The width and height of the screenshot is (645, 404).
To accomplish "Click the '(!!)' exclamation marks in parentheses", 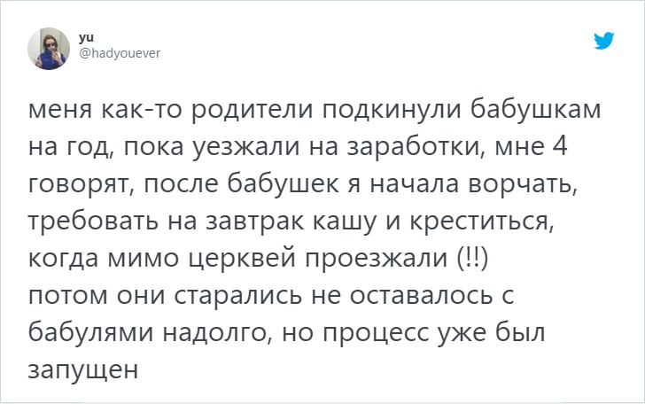I will point(472,259).
